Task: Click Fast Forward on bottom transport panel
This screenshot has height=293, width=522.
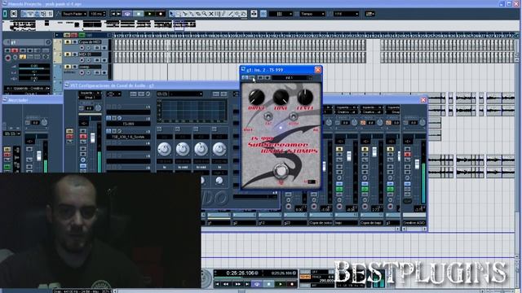Action: (237, 284)
